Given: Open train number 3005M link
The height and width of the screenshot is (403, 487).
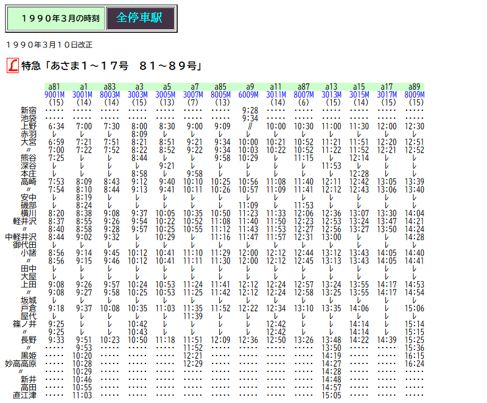Looking at the screenshot, I should click(166, 95).
